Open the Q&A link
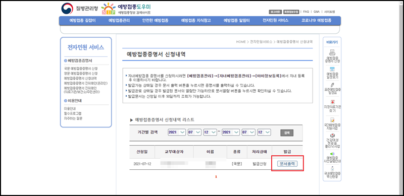Screen dimensions: 404x196 click(317, 12)
